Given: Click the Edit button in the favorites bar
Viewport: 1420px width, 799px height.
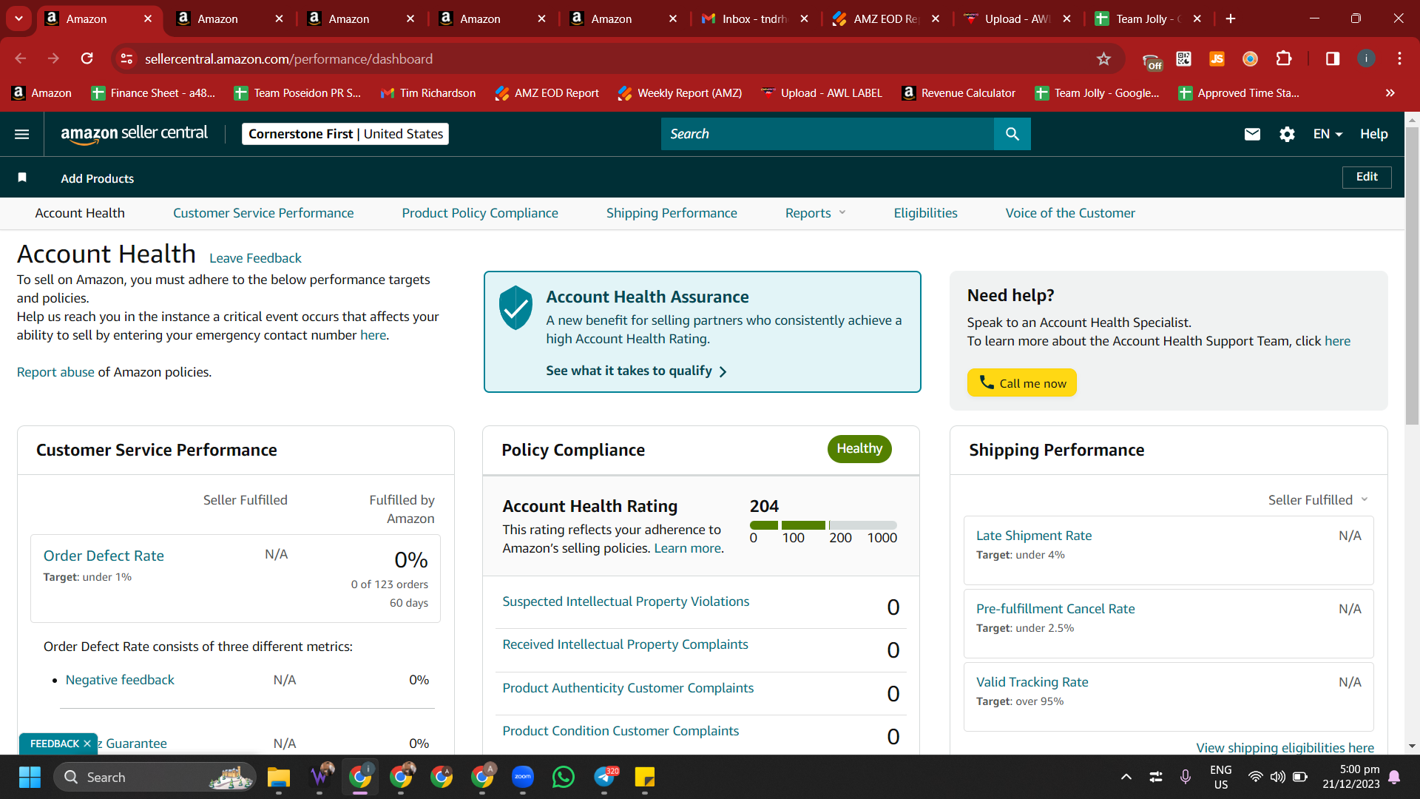Looking at the screenshot, I should coord(1367,177).
